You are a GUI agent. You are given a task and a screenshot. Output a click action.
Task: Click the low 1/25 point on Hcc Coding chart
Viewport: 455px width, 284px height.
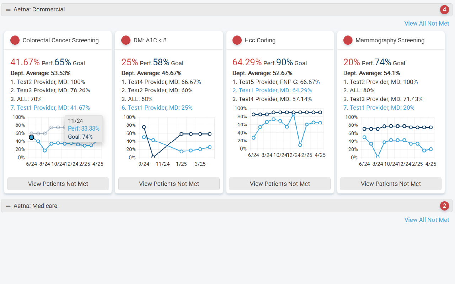(300, 145)
